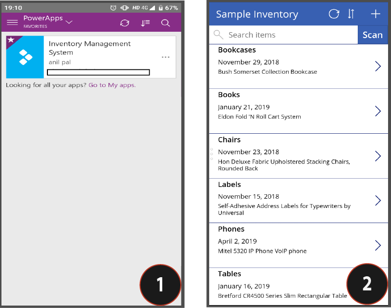Click the favorite star on app tile
391x308 pixels.
[x=11, y=40]
